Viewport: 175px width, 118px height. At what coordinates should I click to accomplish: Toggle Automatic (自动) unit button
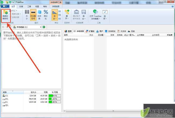[55, 15]
